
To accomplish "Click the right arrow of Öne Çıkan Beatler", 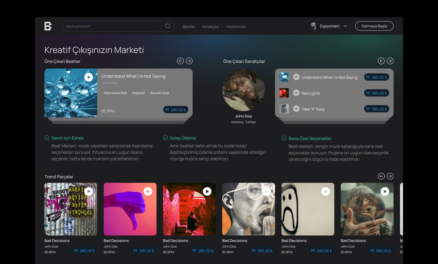I will pyautogui.click(x=189, y=61).
